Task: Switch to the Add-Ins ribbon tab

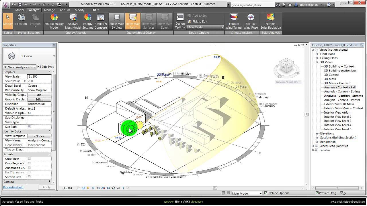Action: [x=65, y=10]
